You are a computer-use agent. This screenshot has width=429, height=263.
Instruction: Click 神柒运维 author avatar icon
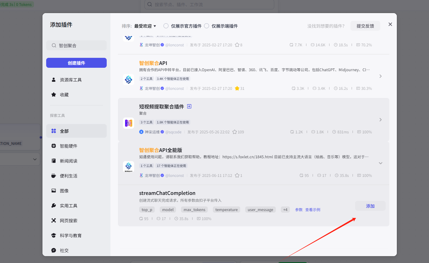141,132
